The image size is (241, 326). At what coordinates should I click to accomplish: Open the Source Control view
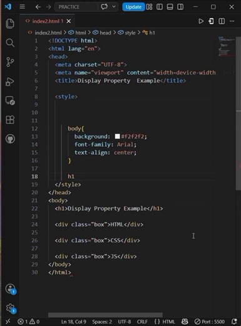click(x=10, y=62)
